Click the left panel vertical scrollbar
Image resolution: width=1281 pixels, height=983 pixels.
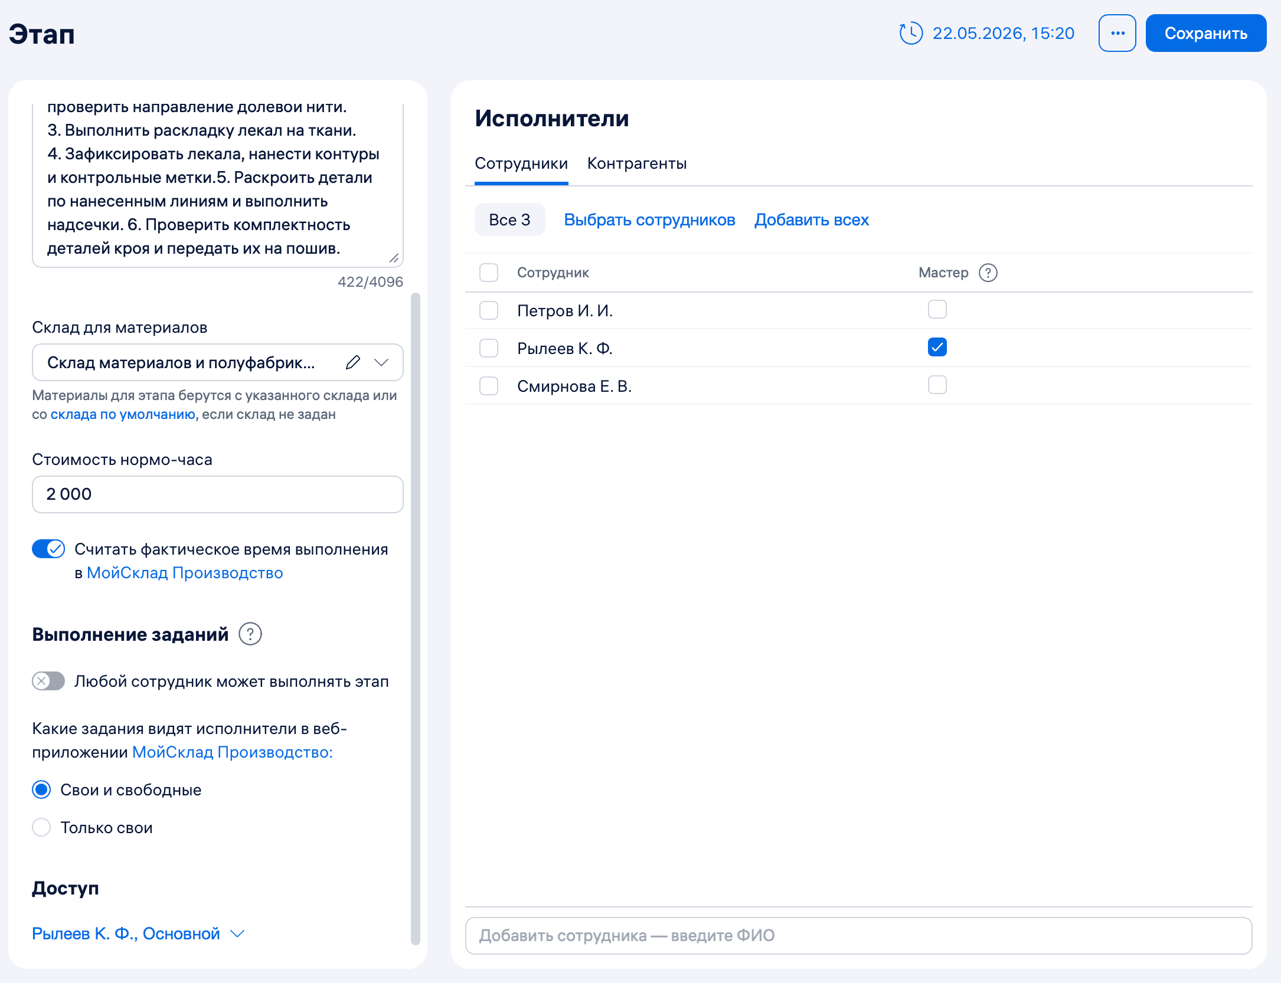pos(415,618)
